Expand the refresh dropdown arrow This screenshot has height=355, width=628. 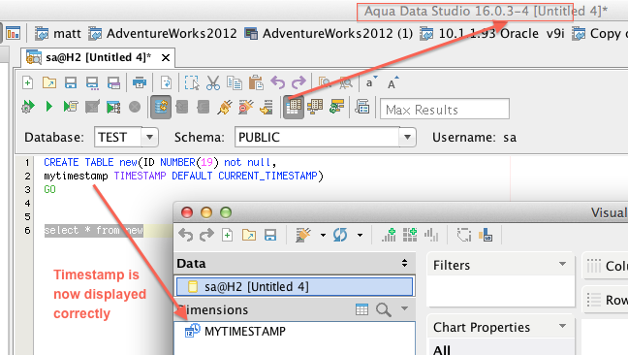pos(360,235)
